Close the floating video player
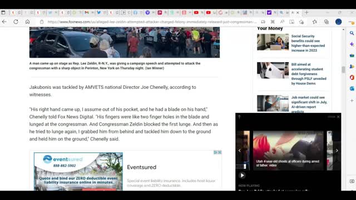356x200 pixels. [x=338, y=117]
